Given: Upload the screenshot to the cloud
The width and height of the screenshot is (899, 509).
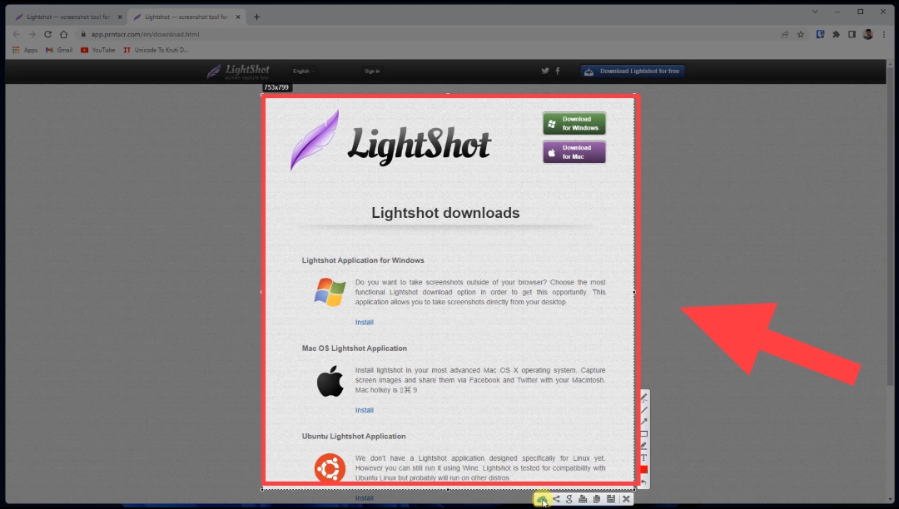Looking at the screenshot, I should coord(541,499).
